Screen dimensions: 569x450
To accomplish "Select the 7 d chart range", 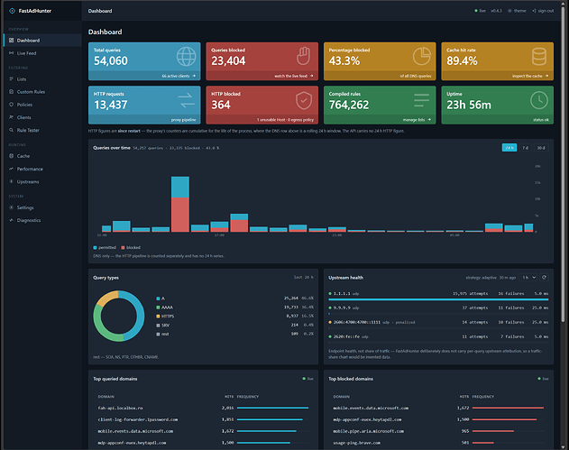I will pyautogui.click(x=525, y=148).
